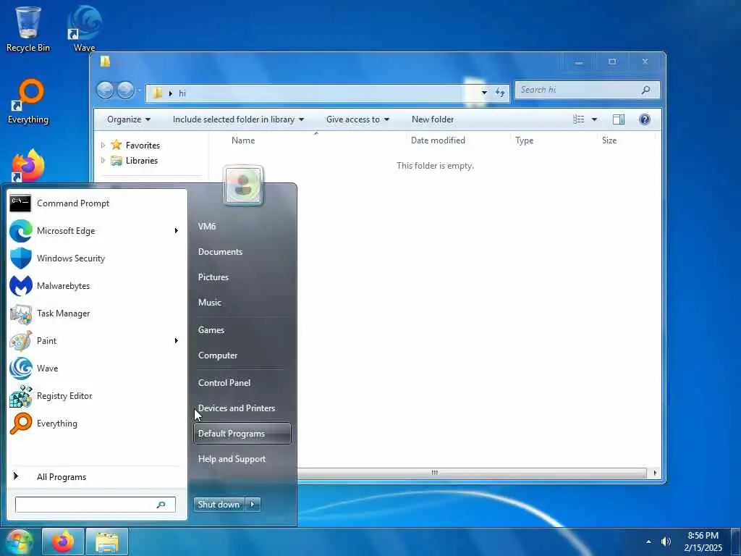Screen dimensions: 741x556
Task: Open Give access to dropdown
Action: click(x=357, y=119)
